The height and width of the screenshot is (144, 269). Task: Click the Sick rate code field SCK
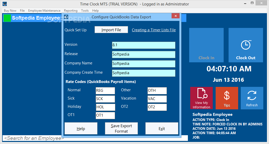coord(105,99)
